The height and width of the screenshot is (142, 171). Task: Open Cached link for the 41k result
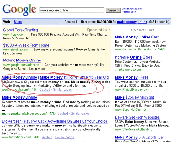[45, 89]
